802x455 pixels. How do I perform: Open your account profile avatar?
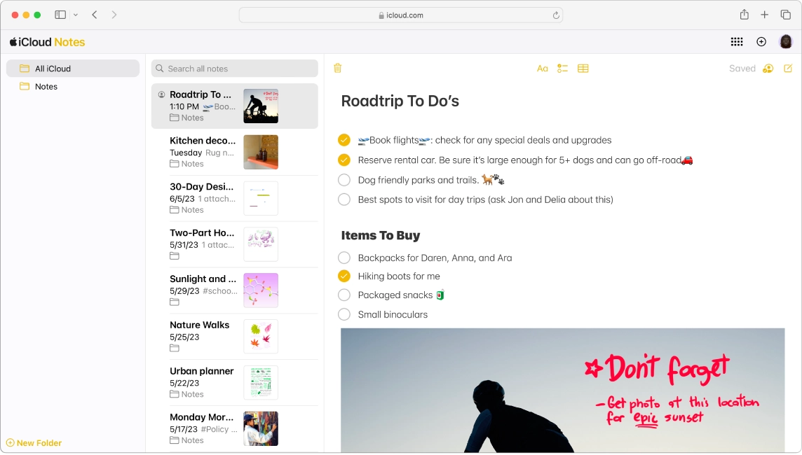click(786, 41)
